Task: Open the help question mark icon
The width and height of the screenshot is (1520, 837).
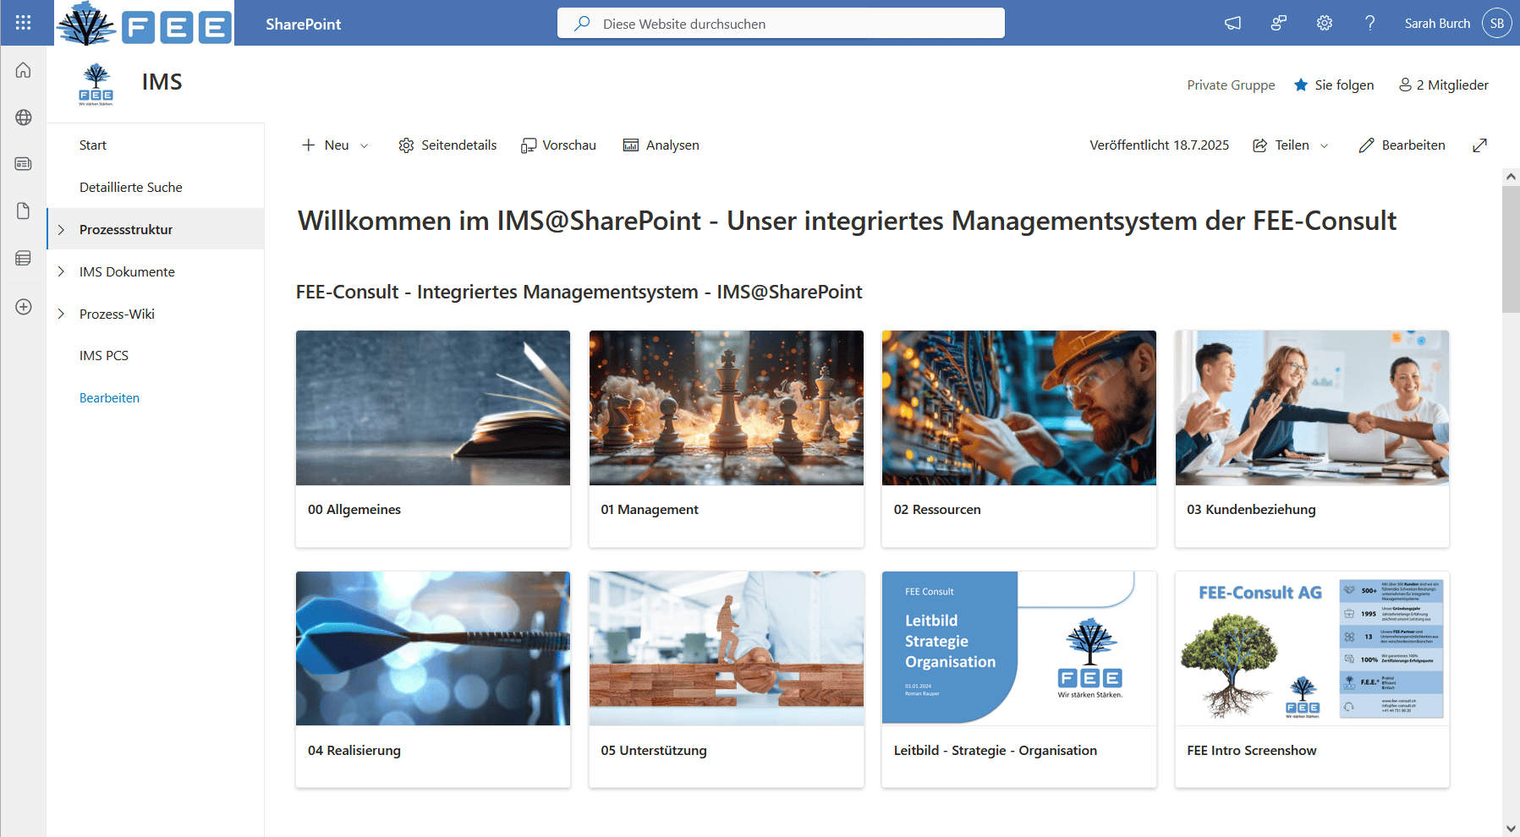Action: click(1369, 24)
